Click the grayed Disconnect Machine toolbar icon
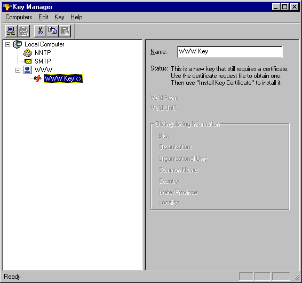The image size is (302, 283). point(23,31)
